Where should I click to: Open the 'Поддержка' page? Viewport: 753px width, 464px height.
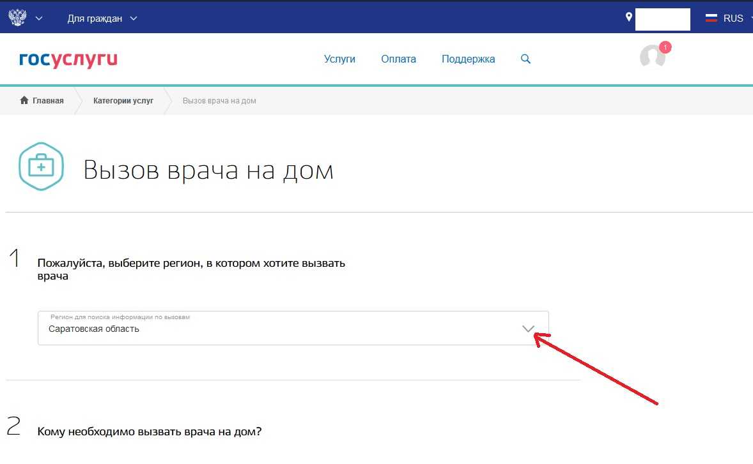pyautogui.click(x=468, y=59)
